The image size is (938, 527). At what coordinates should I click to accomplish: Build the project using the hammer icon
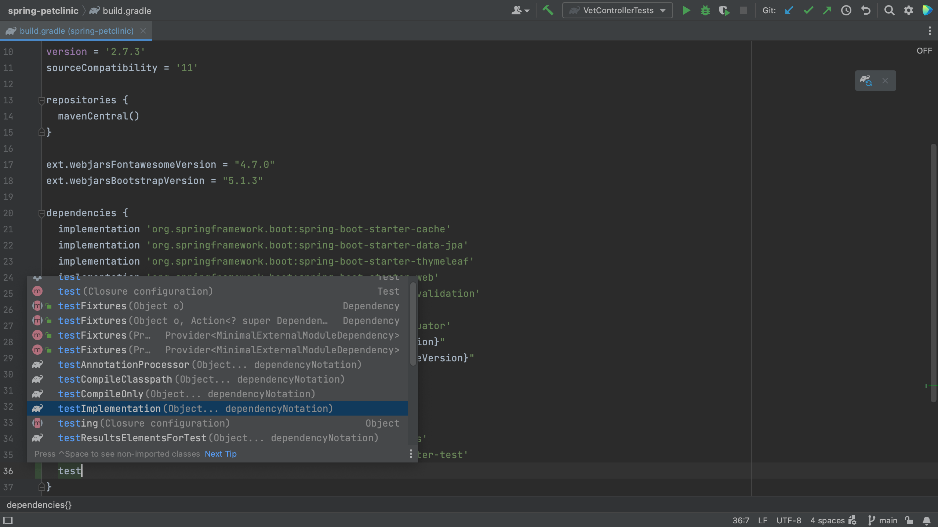click(x=548, y=10)
